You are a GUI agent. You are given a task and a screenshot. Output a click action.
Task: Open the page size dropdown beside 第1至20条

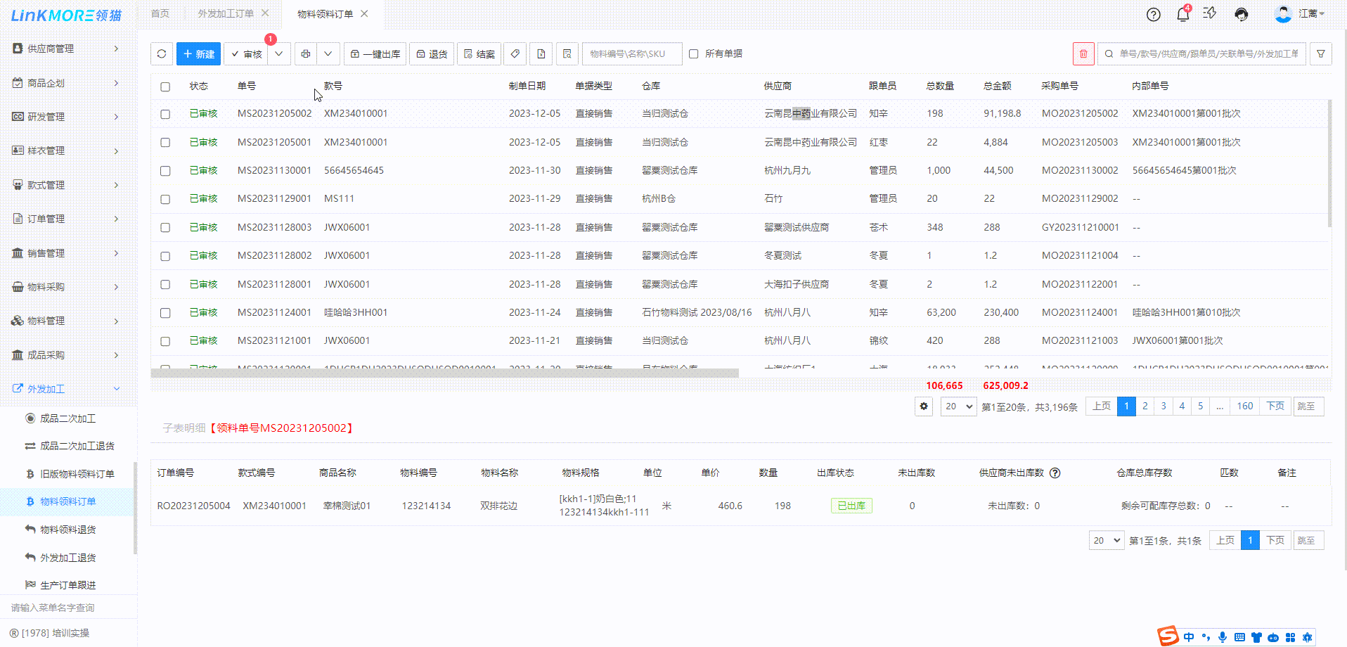click(958, 406)
